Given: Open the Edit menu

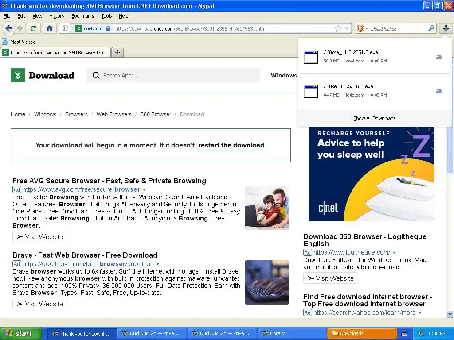Looking at the screenshot, I should pos(21,16).
